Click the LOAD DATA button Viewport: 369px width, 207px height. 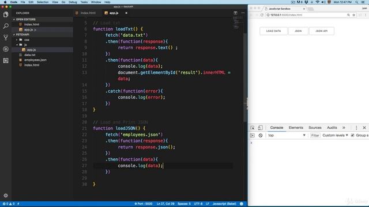273,31
